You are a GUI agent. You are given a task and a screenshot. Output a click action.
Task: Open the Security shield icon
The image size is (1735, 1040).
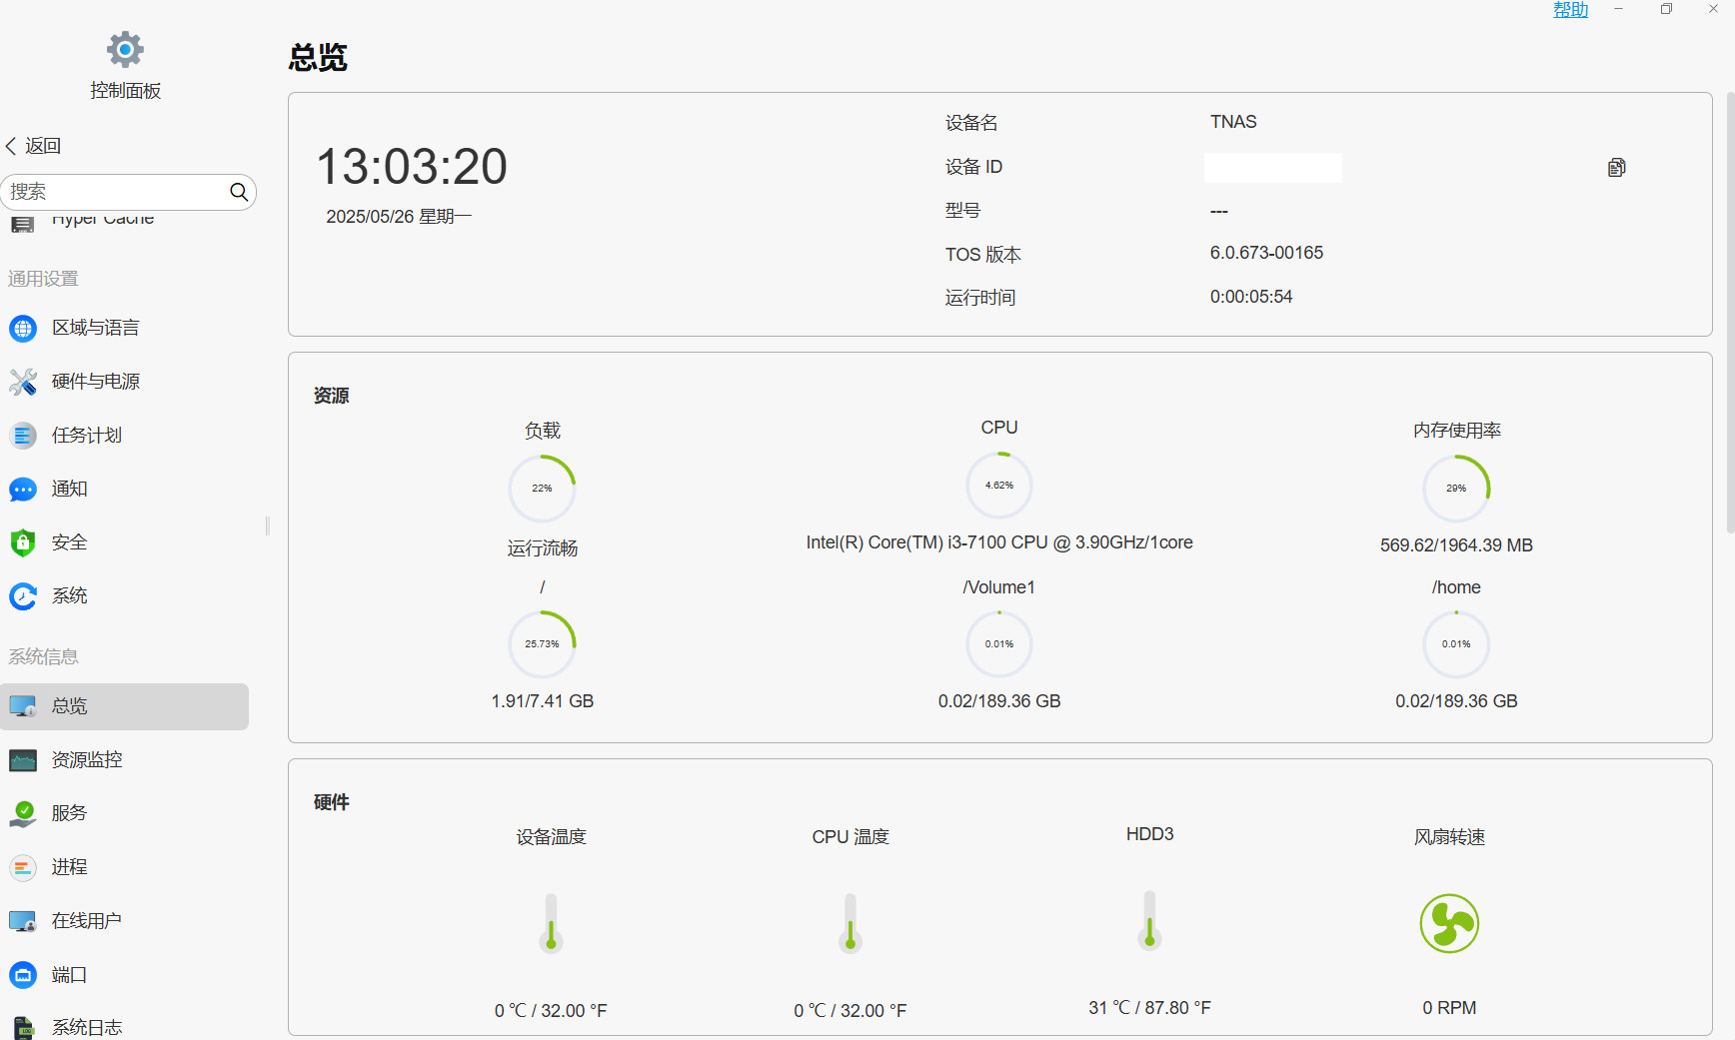pos(23,542)
